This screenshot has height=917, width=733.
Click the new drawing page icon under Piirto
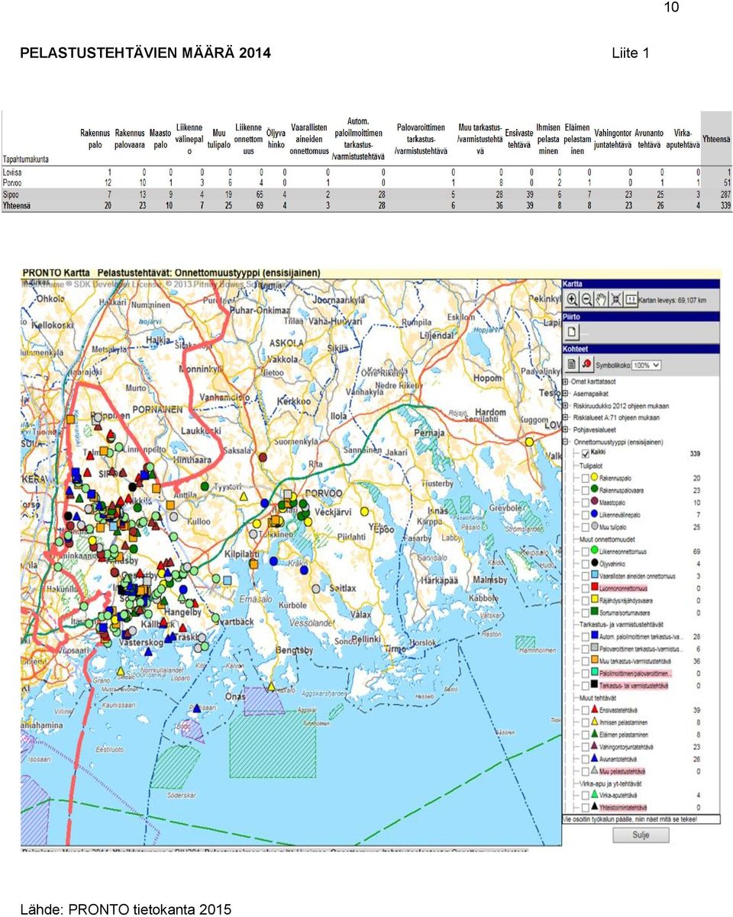point(573,332)
